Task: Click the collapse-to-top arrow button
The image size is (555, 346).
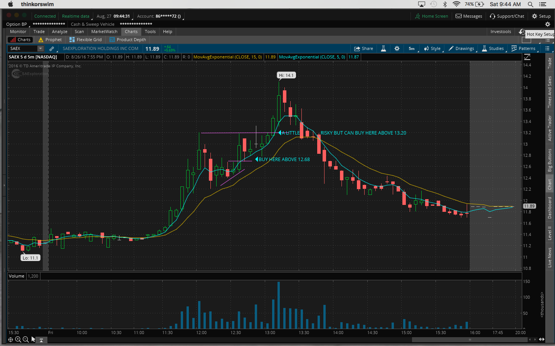Action: coord(41,340)
